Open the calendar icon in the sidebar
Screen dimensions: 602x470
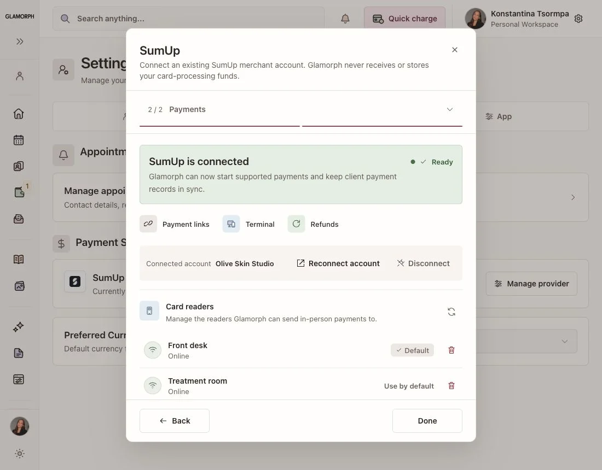point(19,140)
